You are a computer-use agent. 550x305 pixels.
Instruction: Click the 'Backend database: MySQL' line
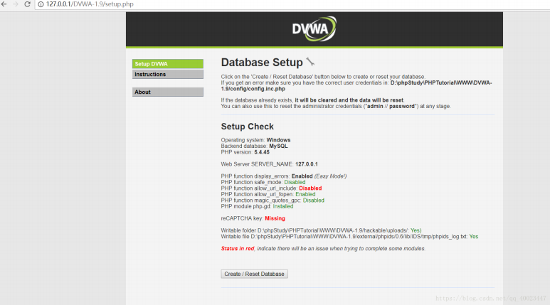254,146
